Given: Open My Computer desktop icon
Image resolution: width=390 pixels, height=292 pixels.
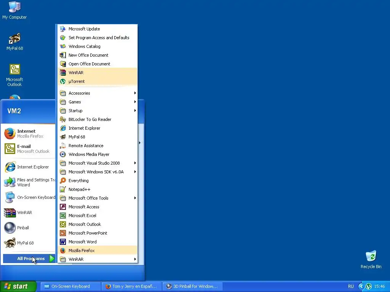Looking at the screenshot, I should 14,10.
